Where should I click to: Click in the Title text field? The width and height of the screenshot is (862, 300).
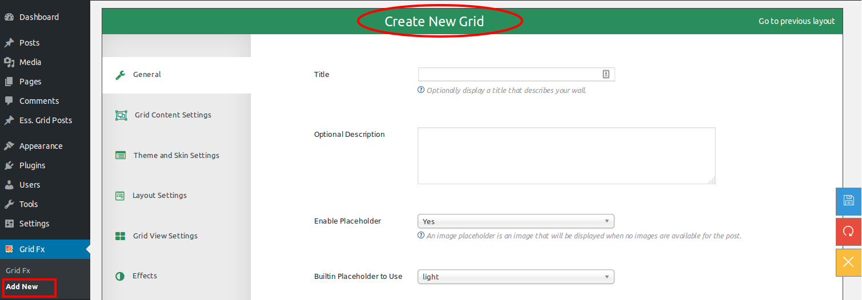point(516,74)
